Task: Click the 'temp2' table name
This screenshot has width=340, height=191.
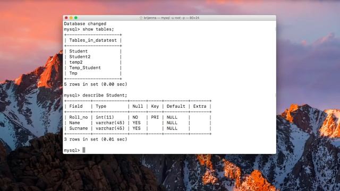Action: (76, 62)
